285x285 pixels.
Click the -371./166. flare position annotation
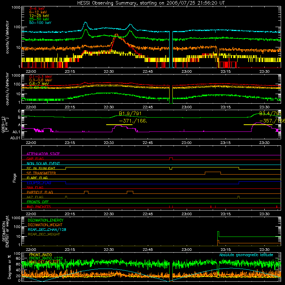click(133, 121)
